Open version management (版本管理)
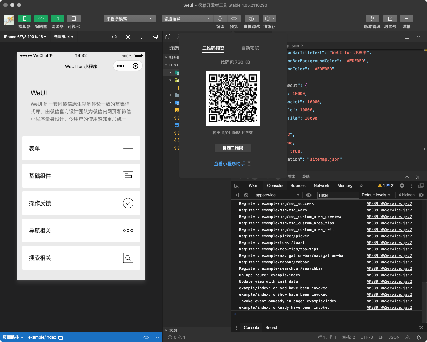The image size is (427, 342). point(372,18)
